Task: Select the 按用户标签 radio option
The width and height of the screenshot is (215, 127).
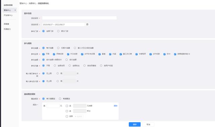Action: pyautogui.click(x=101, y=66)
